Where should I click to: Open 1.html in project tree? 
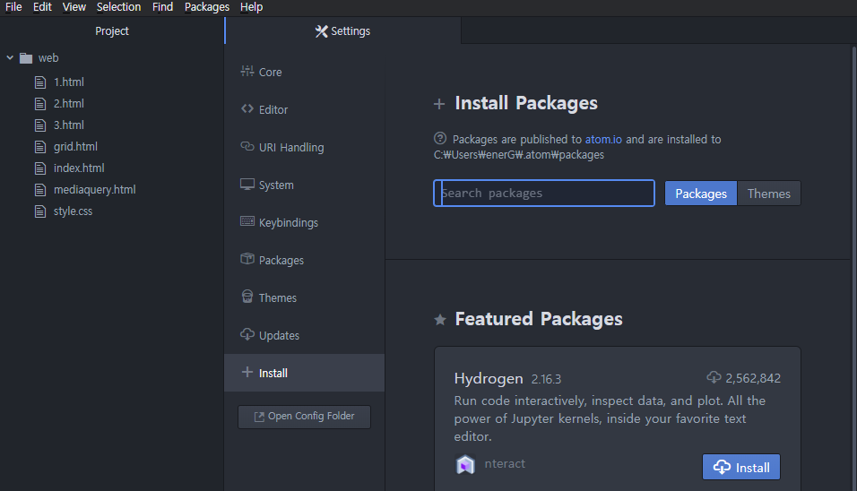68,82
